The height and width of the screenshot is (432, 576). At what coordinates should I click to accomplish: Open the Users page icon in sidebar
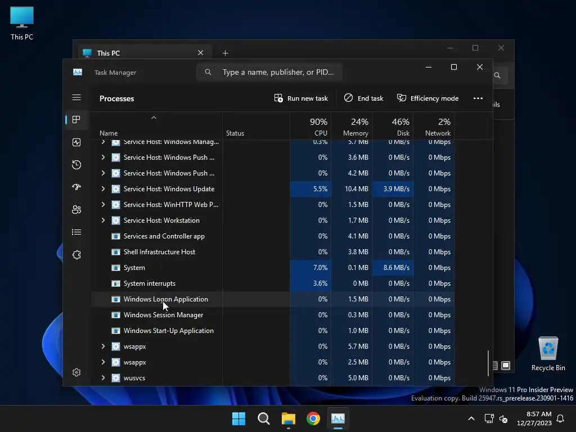[76, 209]
